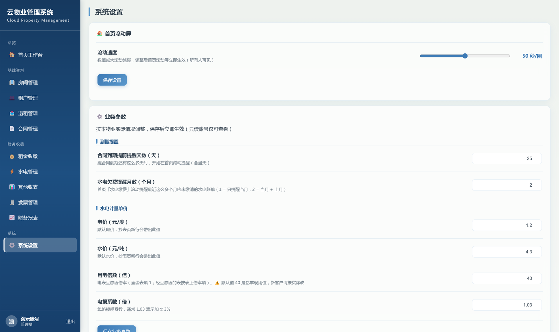Viewport: 559px width, 332px height.
Task: Click the 水价 input with 4.3
Action: pos(507,252)
